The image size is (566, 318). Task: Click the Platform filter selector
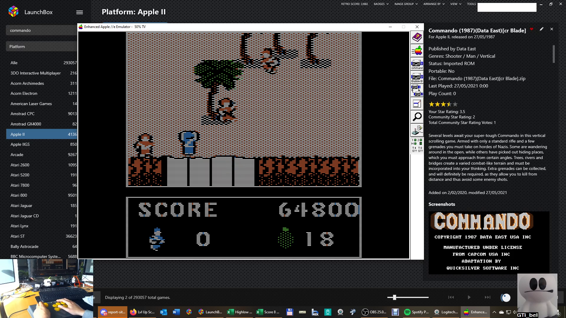pos(41,47)
